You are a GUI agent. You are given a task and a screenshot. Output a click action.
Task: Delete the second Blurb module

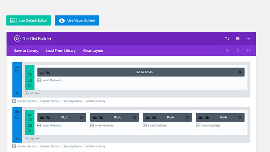coord(134,118)
